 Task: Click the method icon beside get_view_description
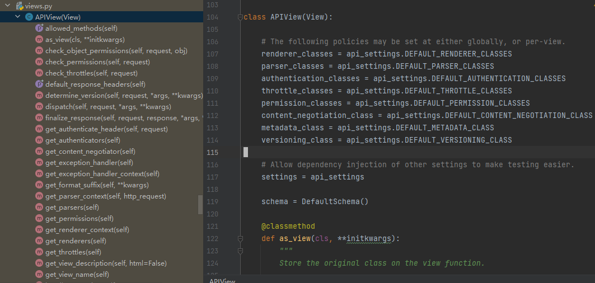pos(39,263)
